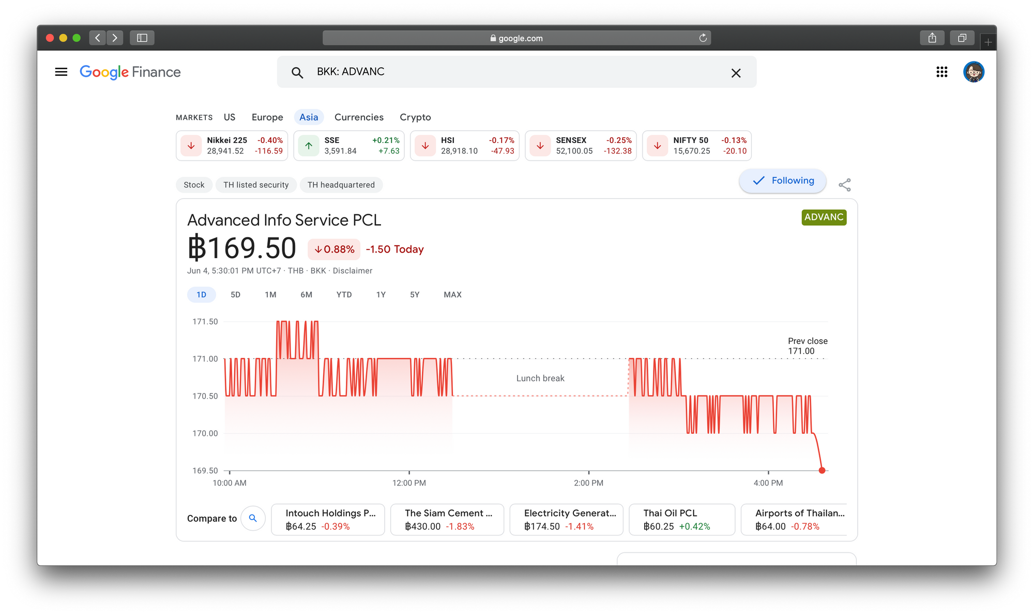Click the SENSEX down arrow icon
This screenshot has width=1034, height=615.
click(x=540, y=146)
